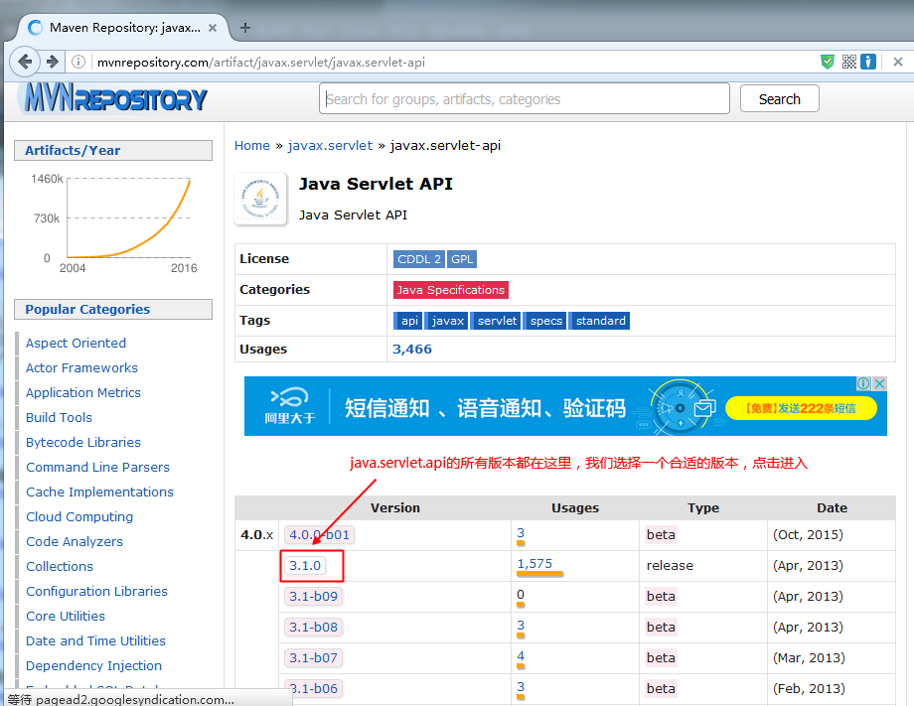Click the MVNRepository logo

tap(113, 99)
